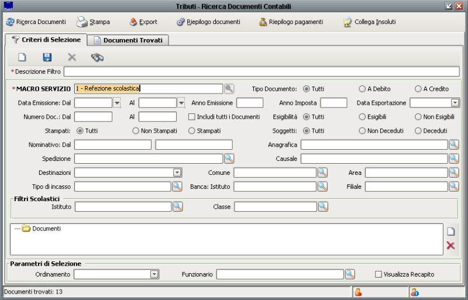This screenshot has height=300, width=468.
Task: Click the Stampa print button
Action: pos(94,22)
